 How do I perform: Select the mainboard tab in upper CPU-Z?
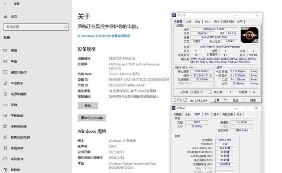pyautogui.click(x=188, y=22)
